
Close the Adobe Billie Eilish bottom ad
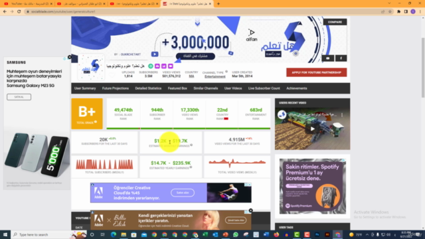251,210
